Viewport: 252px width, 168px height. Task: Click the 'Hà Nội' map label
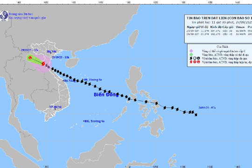[52, 51]
